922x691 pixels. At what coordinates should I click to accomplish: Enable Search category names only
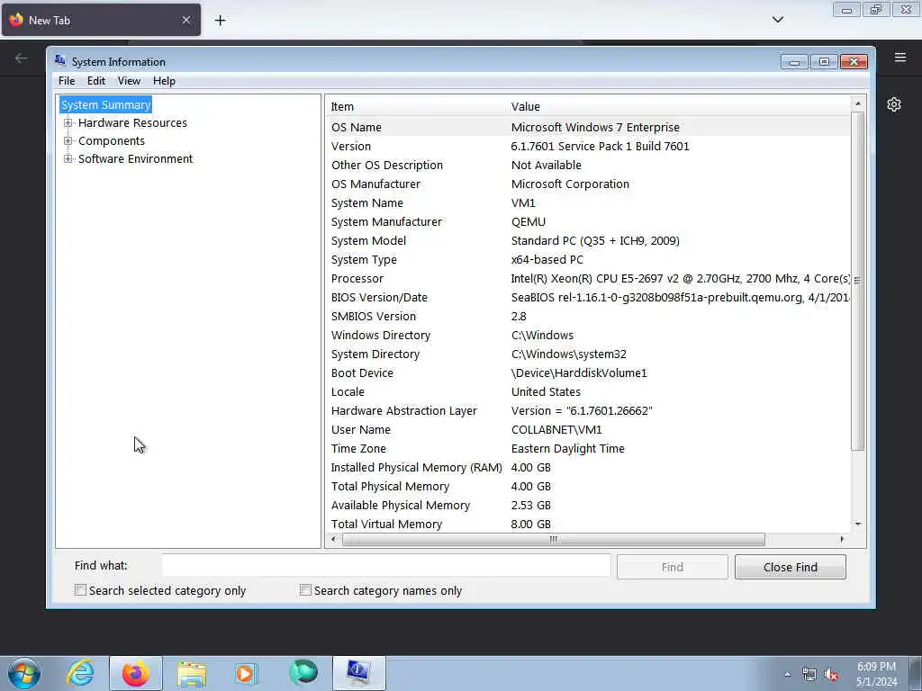(305, 590)
